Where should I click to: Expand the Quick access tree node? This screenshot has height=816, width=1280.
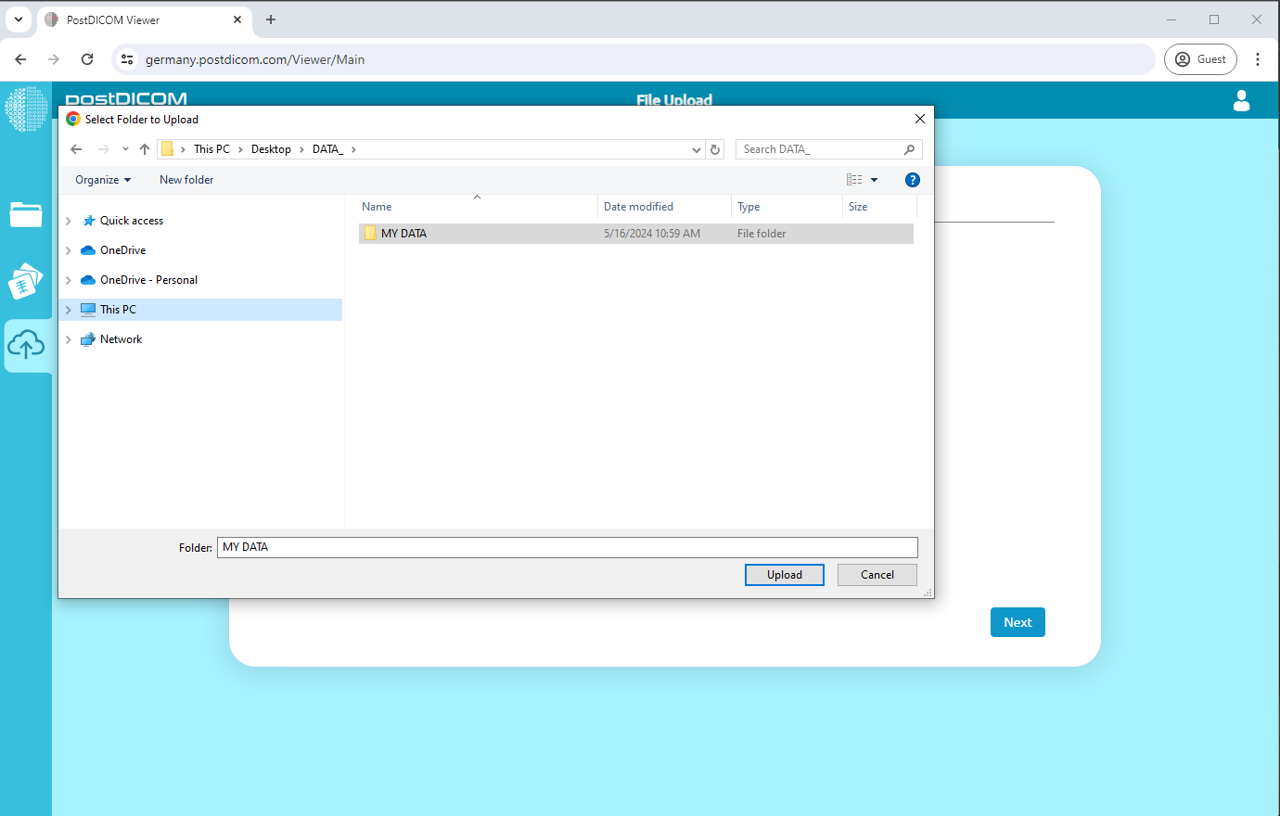click(69, 221)
